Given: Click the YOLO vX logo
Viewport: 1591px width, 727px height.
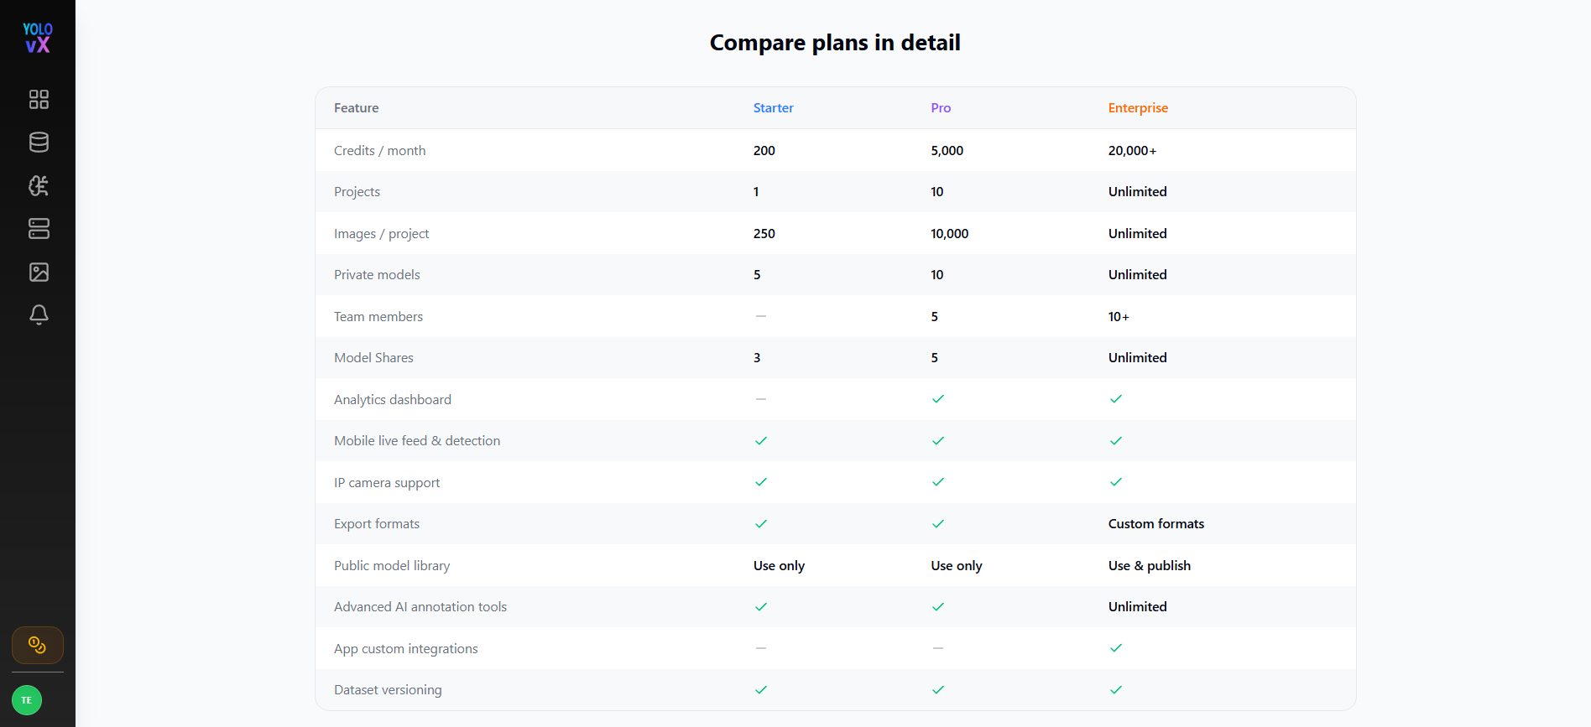Looking at the screenshot, I should tap(38, 38).
